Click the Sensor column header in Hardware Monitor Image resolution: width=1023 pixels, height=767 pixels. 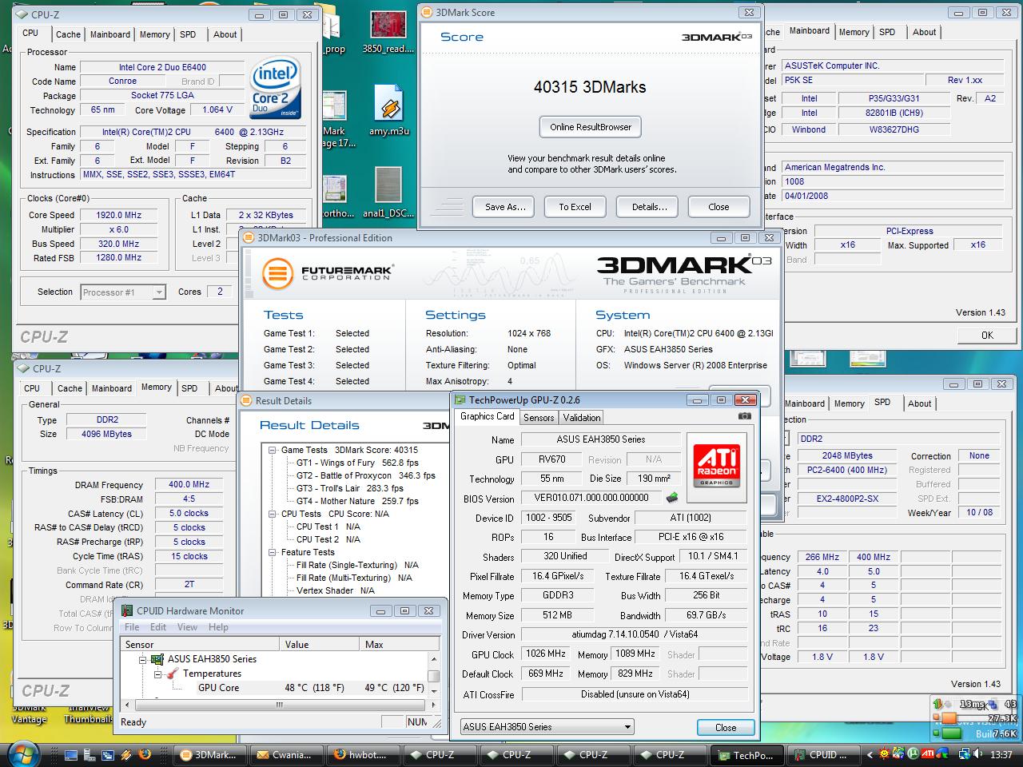coord(201,644)
